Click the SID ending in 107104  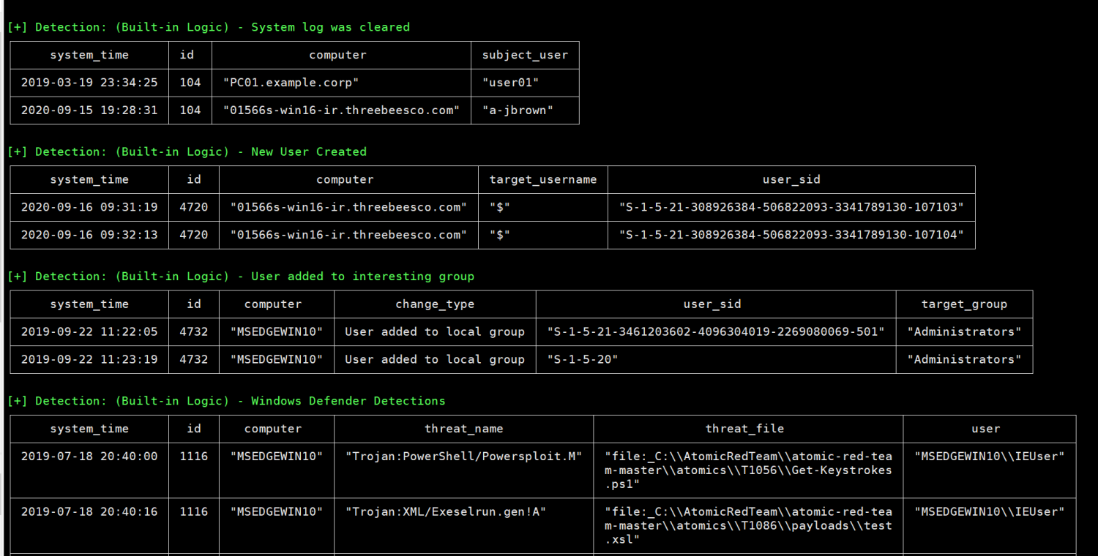pyautogui.click(x=791, y=235)
